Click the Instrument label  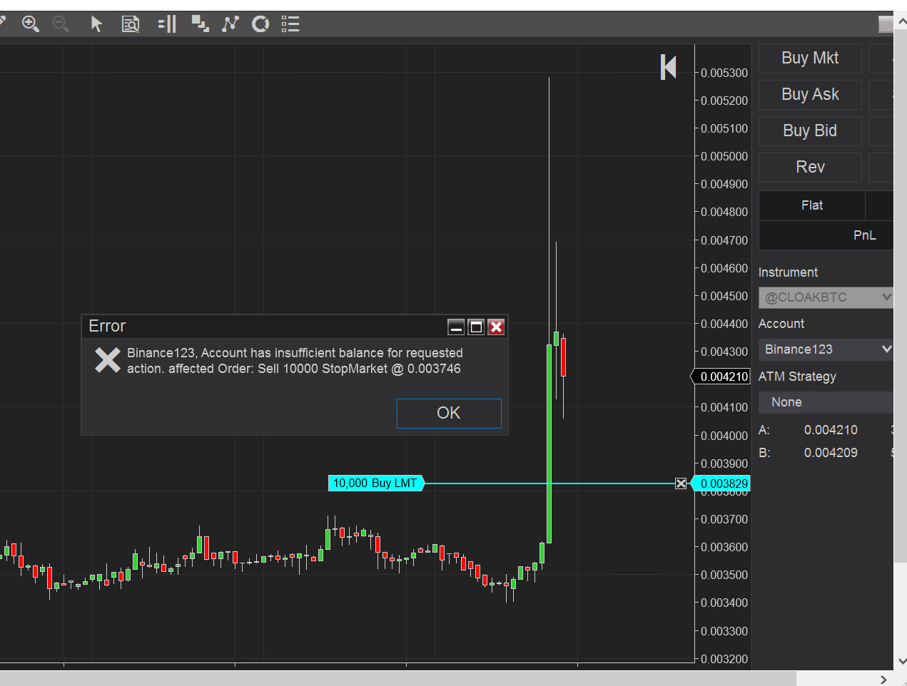point(788,272)
